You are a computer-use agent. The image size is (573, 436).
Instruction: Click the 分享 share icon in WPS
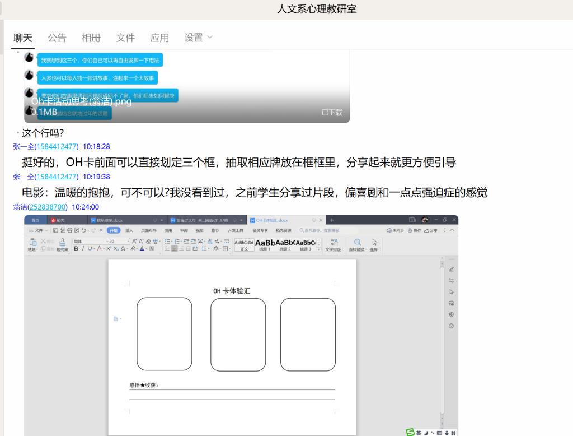click(x=429, y=230)
